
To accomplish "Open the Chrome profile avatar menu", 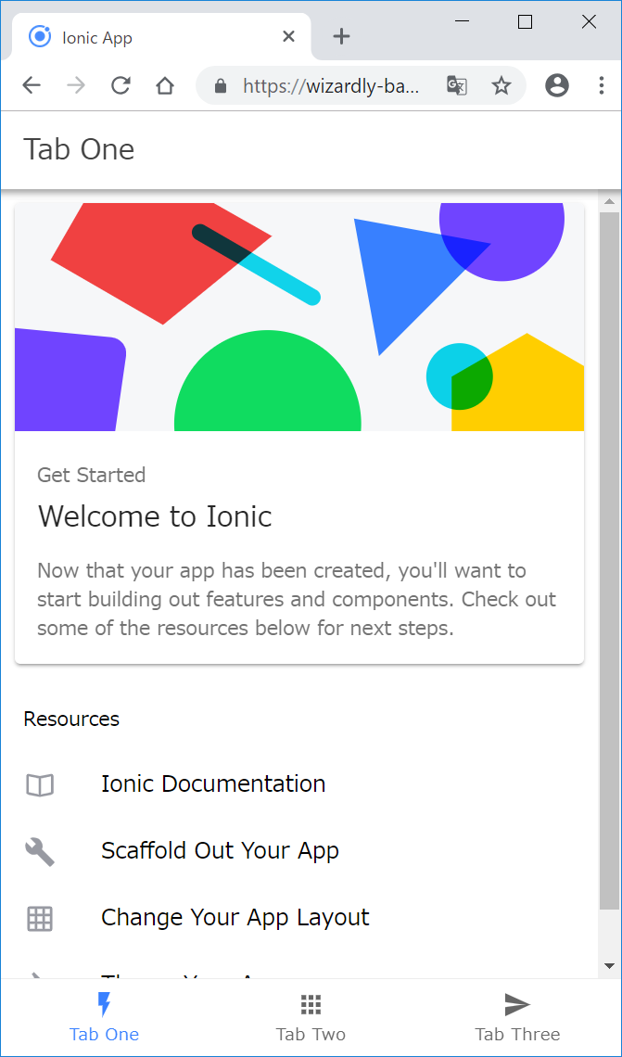I will coord(556,86).
